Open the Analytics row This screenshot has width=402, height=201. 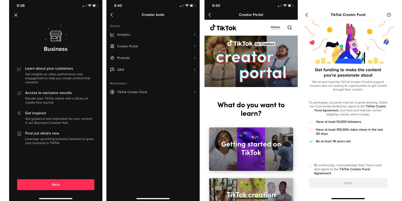153,35
